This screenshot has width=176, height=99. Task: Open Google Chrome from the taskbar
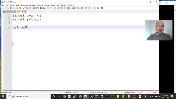[64, 97]
